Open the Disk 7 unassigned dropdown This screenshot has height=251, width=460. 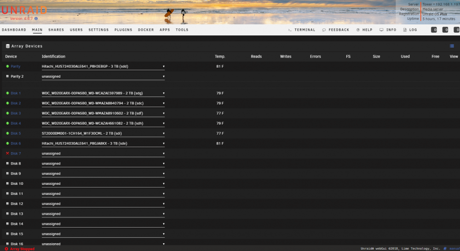(x=103, y=154)
